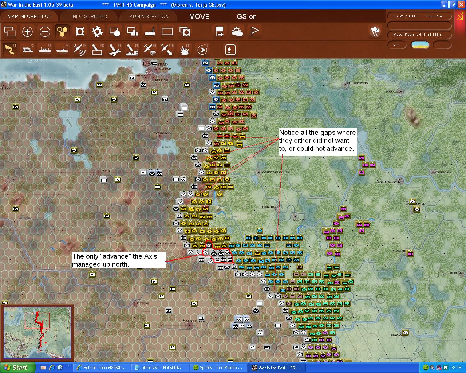Image resolution: width=466 pixels, height=373 pixels.
Task: Toggle the hex grid overlay
Action: (x=62, y=32)
